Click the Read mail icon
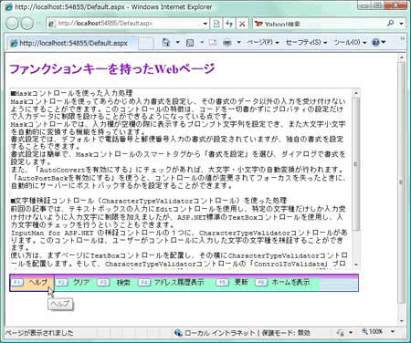 (x=213, y=43)
